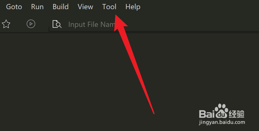Choose Build in the menu bar
The width and height of the screenshot is (259, 131).
point(61,7)
